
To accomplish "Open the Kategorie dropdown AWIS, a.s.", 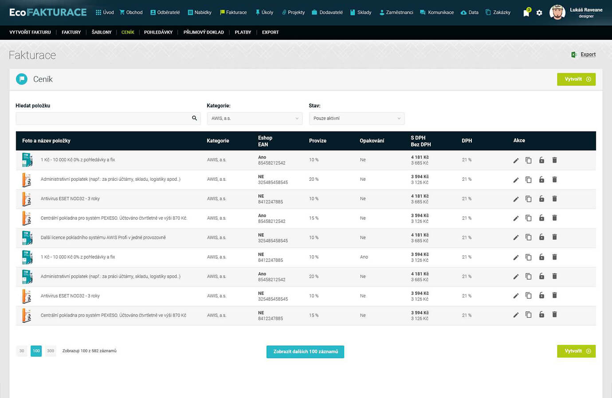I will pyautogui.click(x=255, y=118).
